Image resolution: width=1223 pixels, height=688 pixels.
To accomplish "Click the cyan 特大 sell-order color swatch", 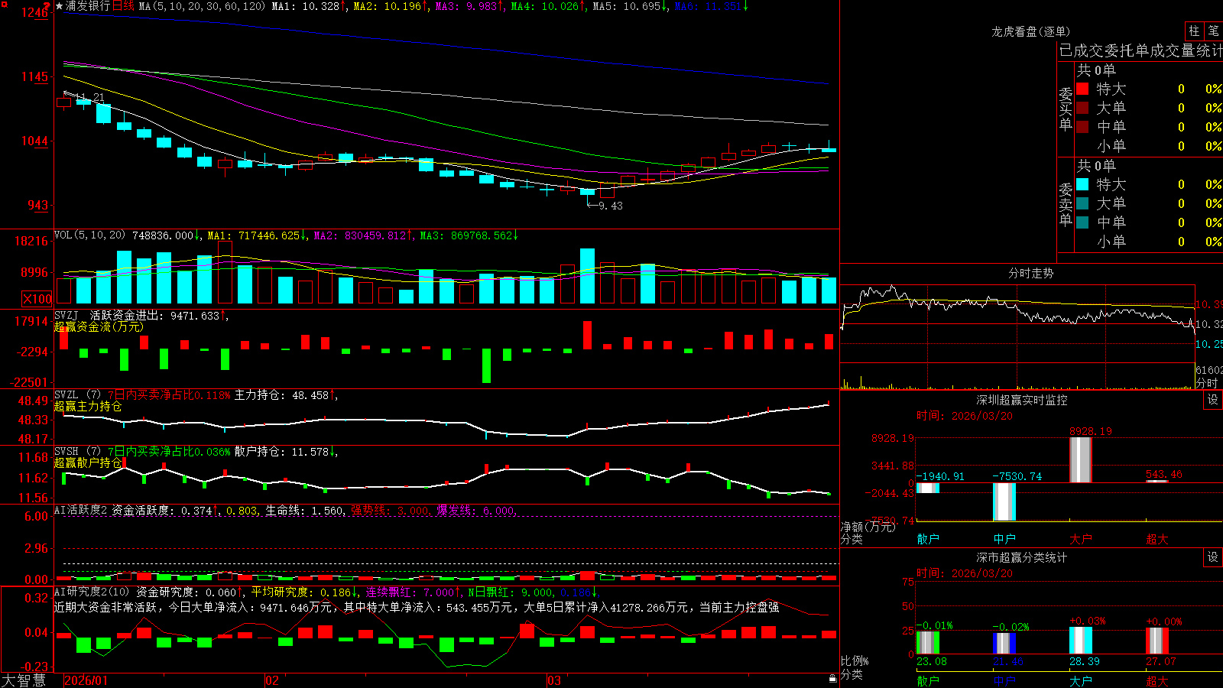I will 1082,184.
